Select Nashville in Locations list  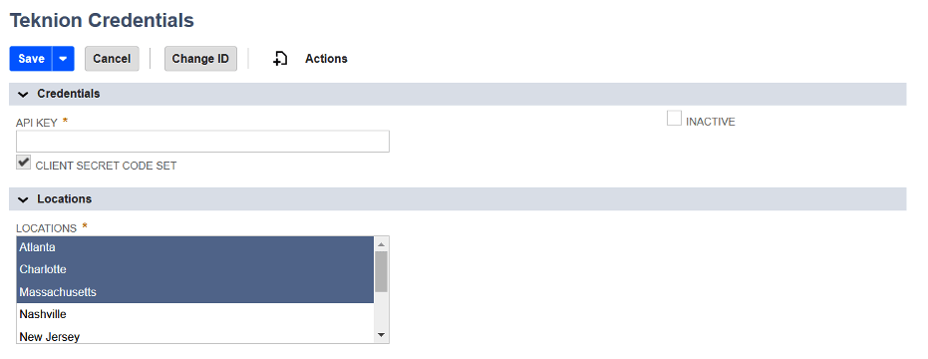tap(195, 314)
